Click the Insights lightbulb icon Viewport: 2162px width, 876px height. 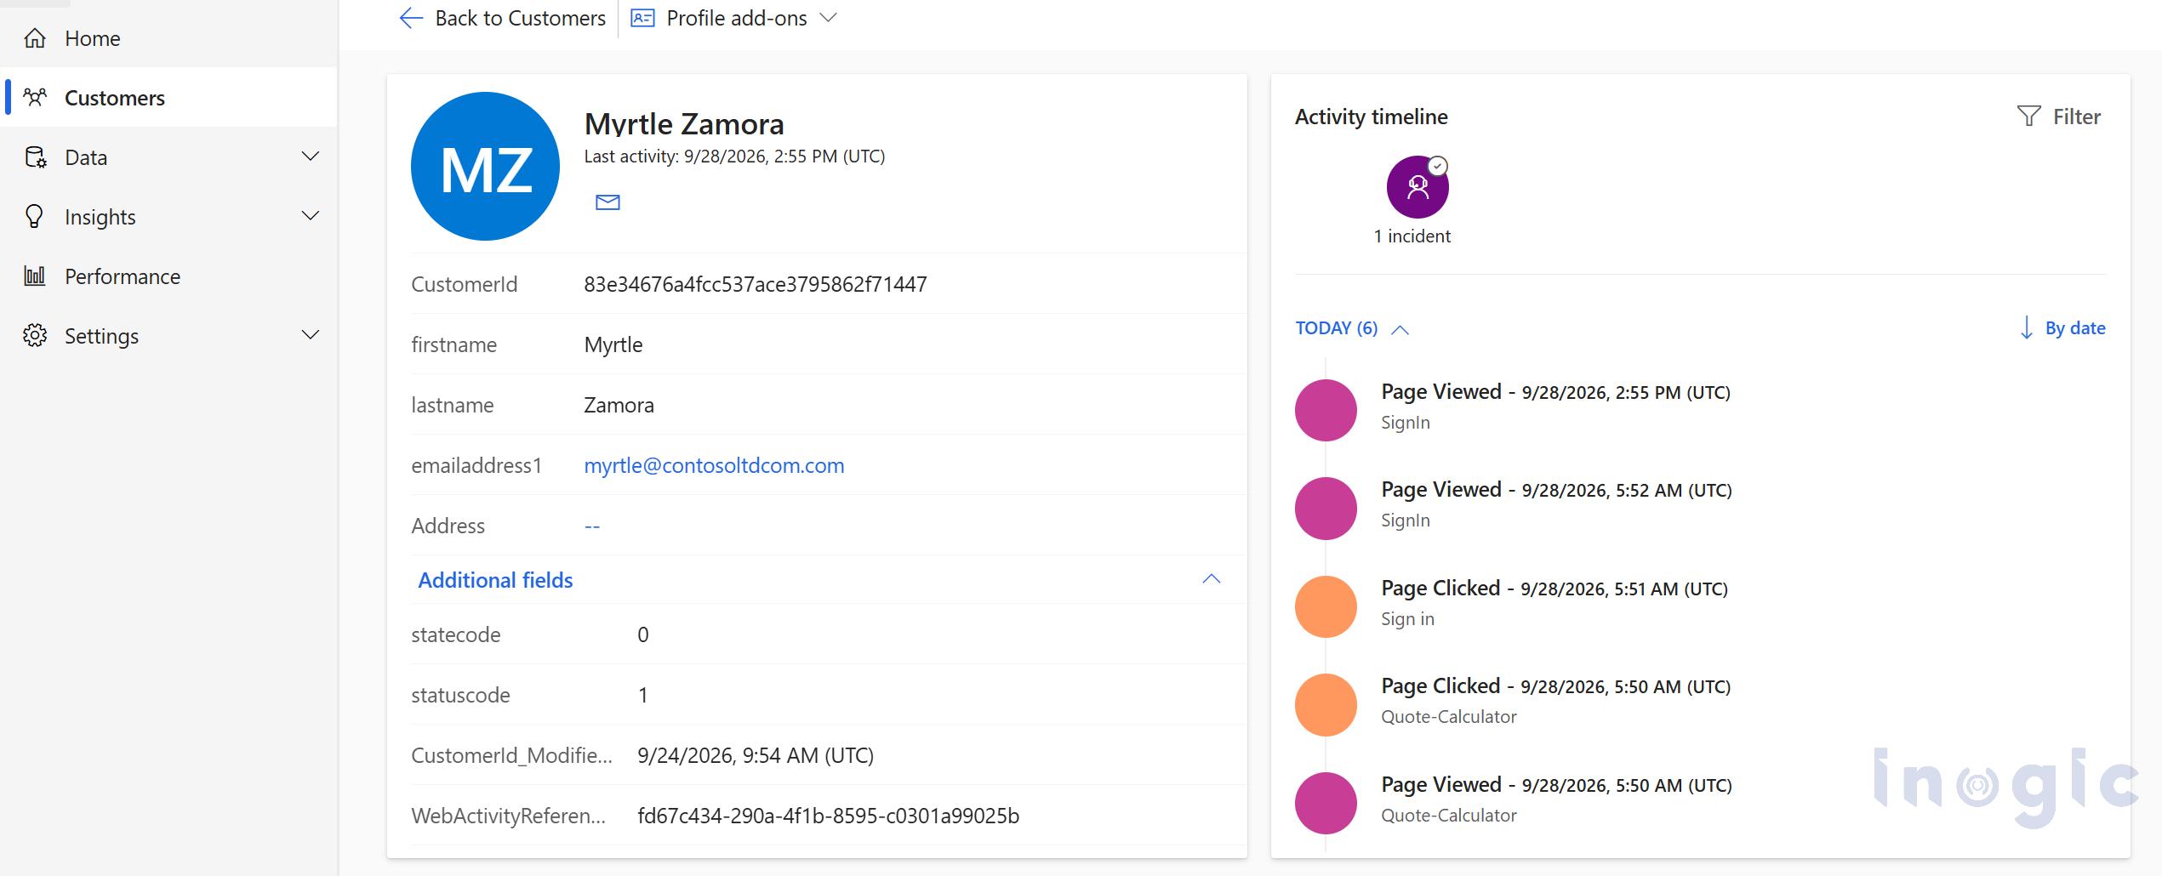[x=34, y=216]
